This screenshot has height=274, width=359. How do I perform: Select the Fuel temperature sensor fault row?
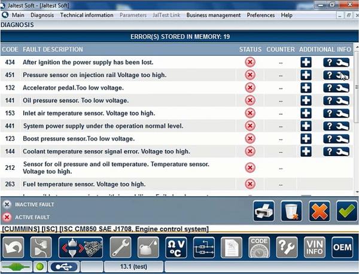pyautogui.click(x=177, y=184)
